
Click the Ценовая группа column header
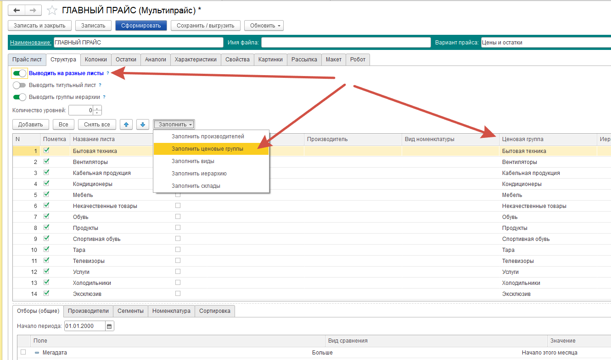point(548,139)
